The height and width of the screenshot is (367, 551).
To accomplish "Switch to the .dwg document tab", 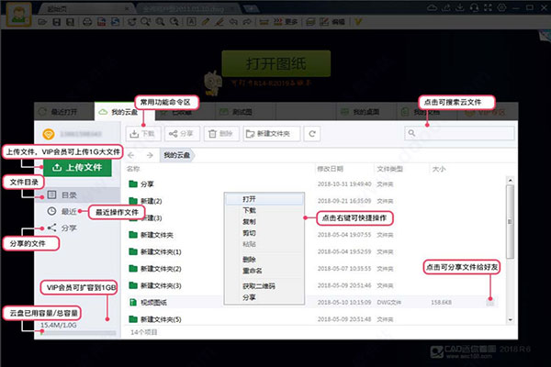I will [x=186, y=9].
